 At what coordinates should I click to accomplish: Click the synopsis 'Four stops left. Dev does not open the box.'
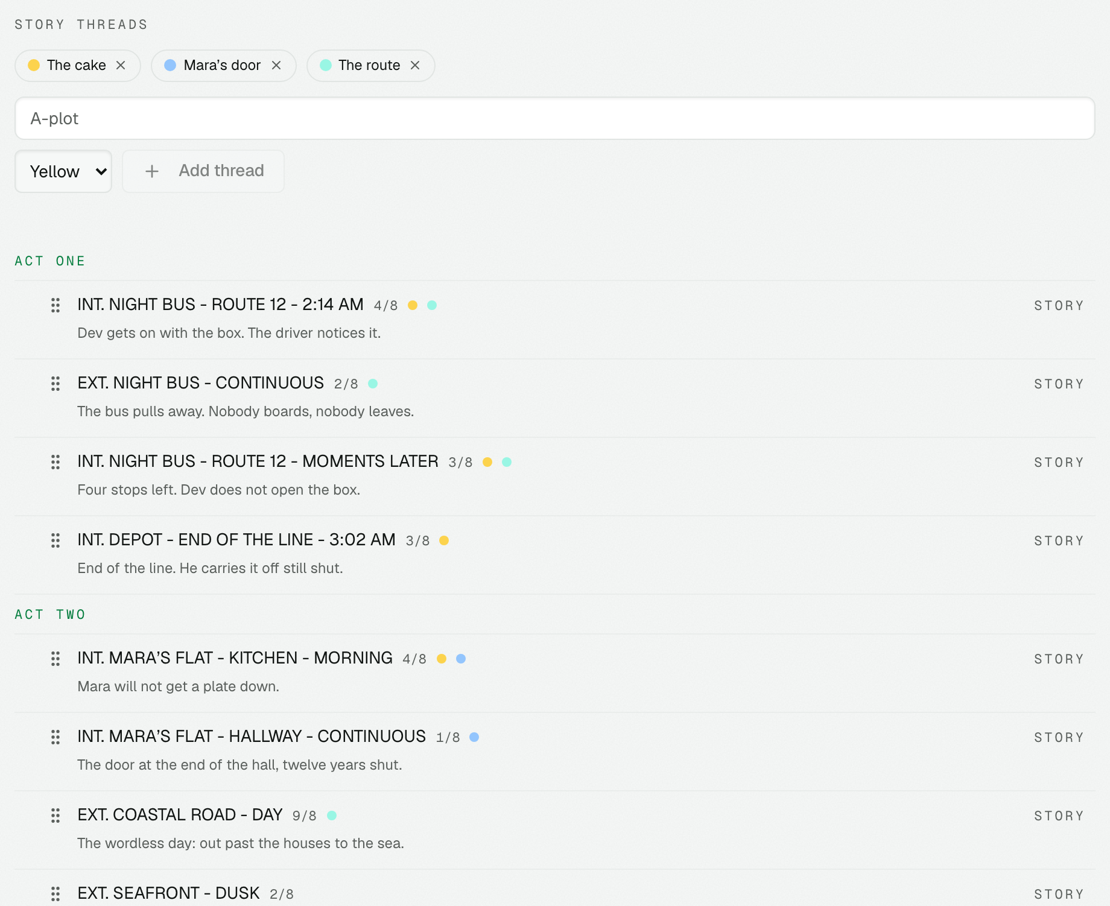pos(218,490)
